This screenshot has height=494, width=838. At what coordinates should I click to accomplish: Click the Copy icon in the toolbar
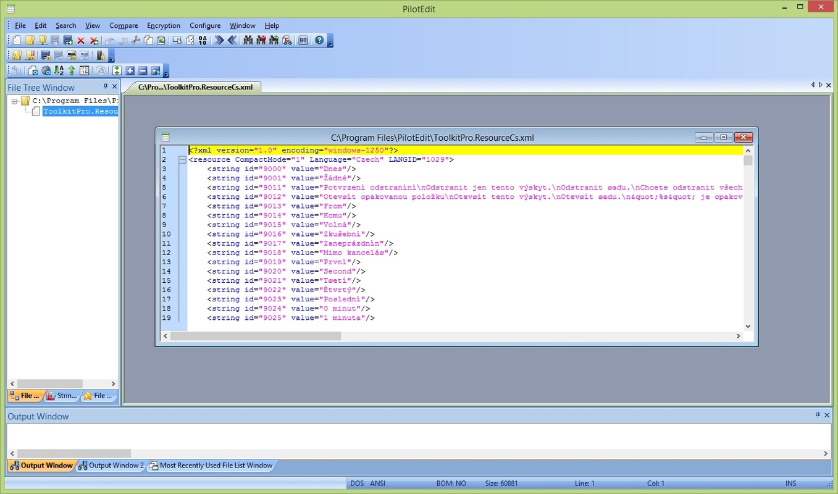pos(149,40)
